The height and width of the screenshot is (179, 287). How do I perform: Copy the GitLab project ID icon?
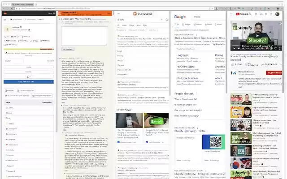(x=29, y=30)
